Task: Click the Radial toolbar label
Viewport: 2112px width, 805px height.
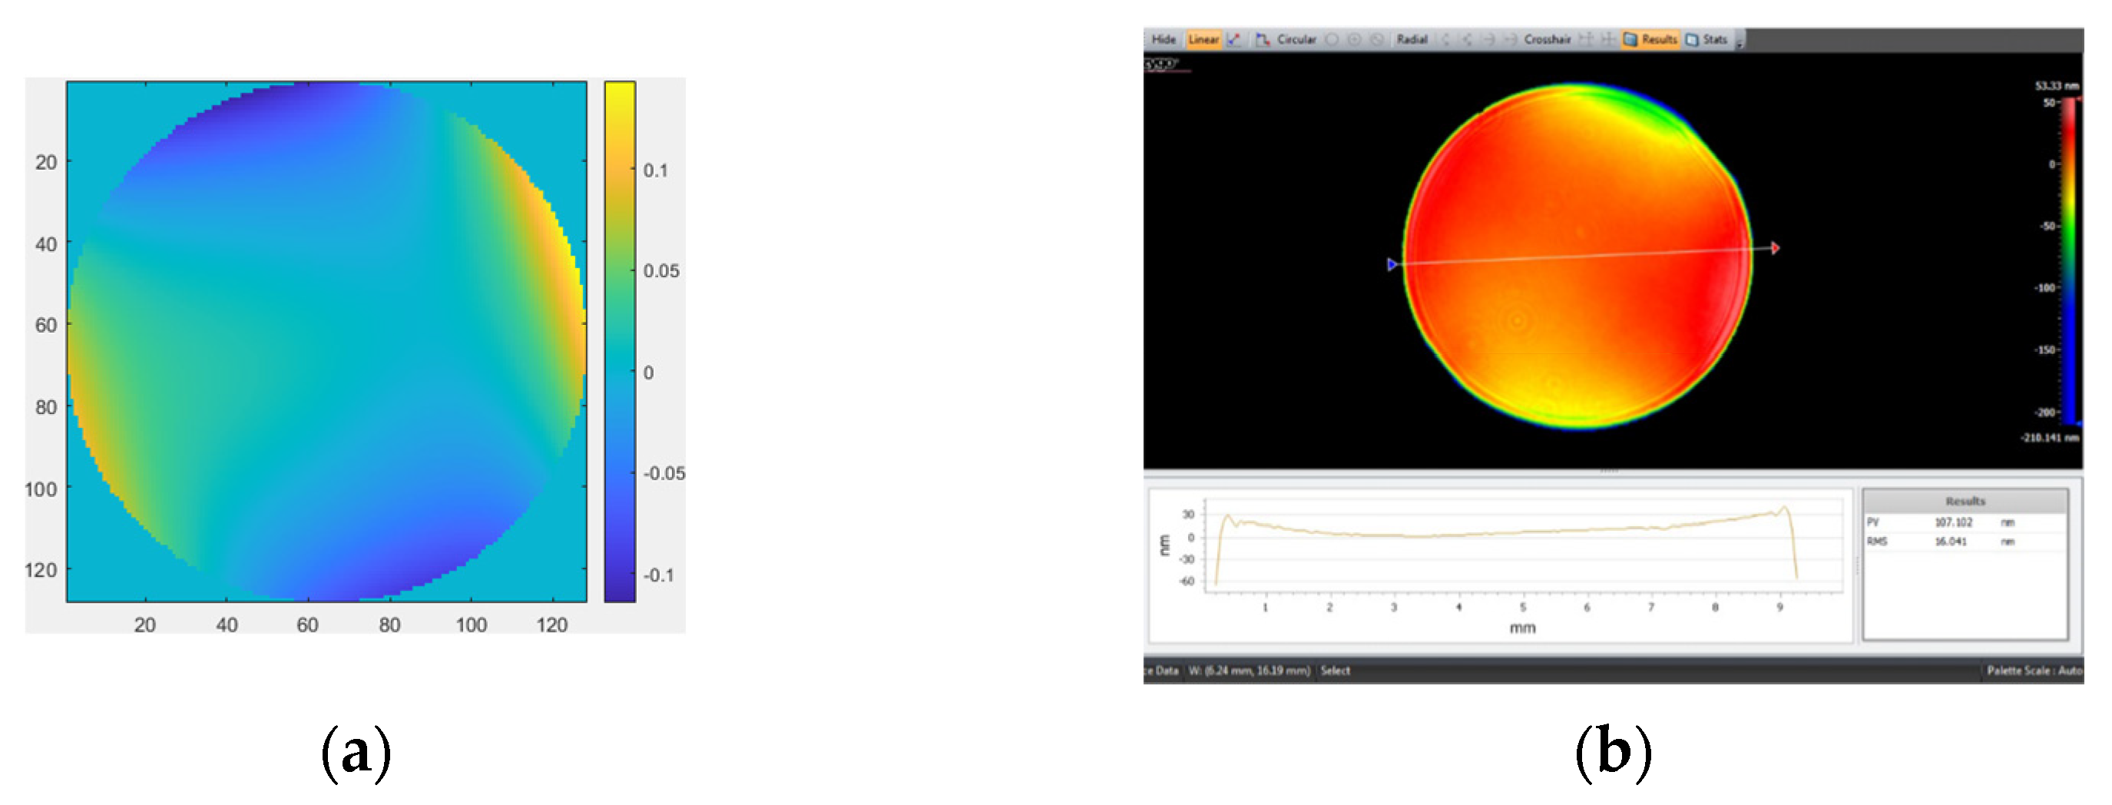Action: 1412,39
